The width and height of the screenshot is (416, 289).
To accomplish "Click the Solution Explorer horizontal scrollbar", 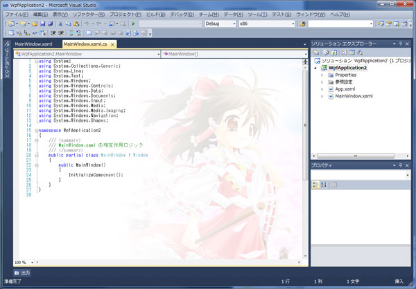I will tap(356, 156).
